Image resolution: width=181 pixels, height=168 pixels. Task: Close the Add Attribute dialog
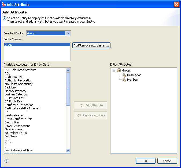click(176, 5)
